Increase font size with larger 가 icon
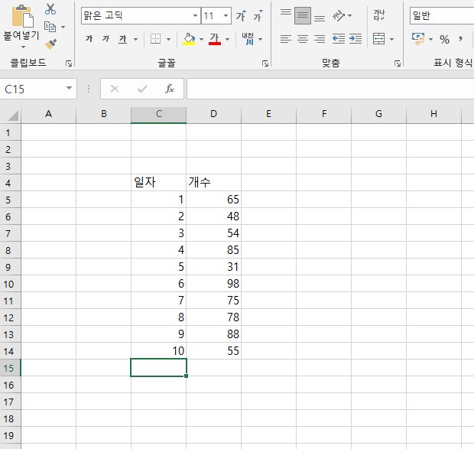This screenshot has width=474, height=449. (241, 15)
